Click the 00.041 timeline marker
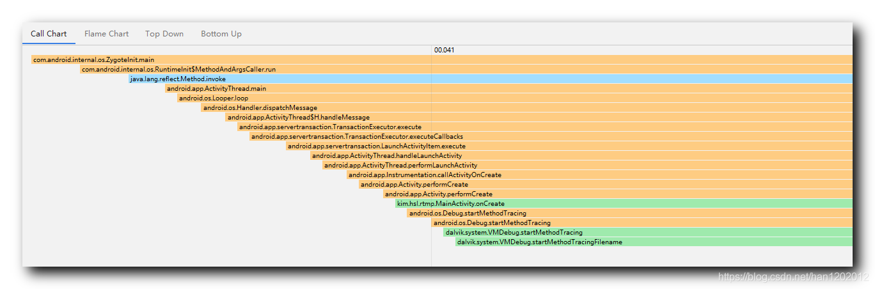The image size is (875, 289). (444, 50)
